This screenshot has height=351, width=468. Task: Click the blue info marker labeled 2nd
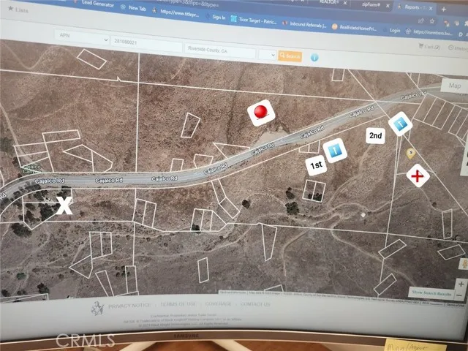(x=400, y=124)
